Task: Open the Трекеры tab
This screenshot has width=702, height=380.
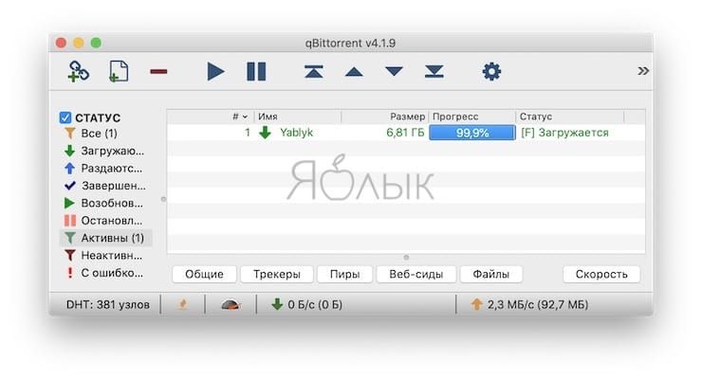Action: tap(277, 274)
